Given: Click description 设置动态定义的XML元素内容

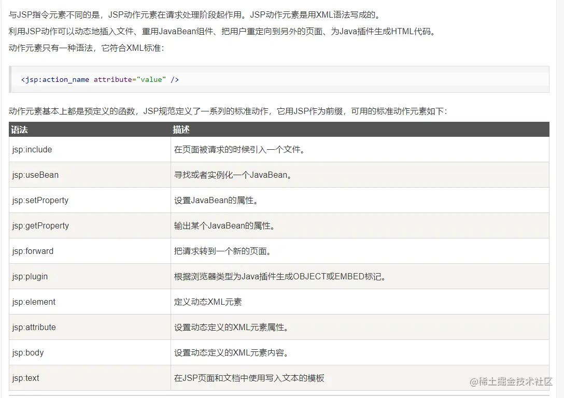Looking at the screenshot, I should click(231, 353).
